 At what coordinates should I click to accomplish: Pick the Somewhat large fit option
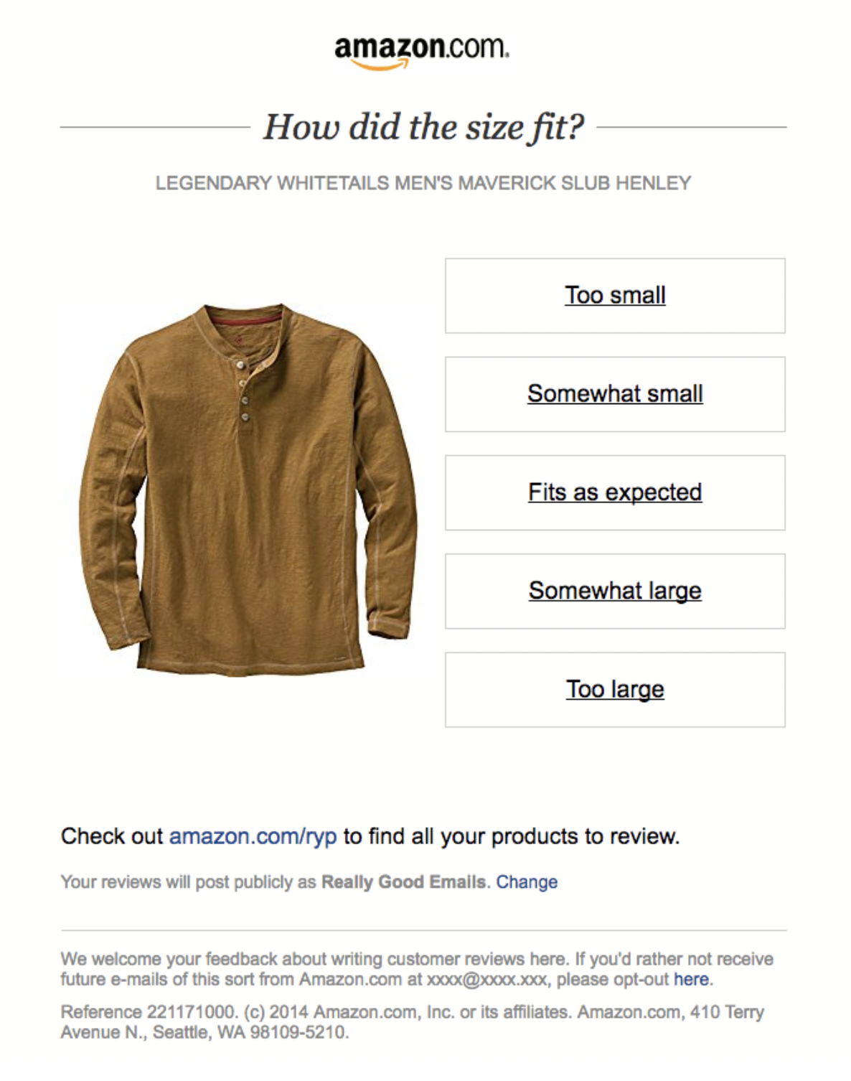pos(615,591)
